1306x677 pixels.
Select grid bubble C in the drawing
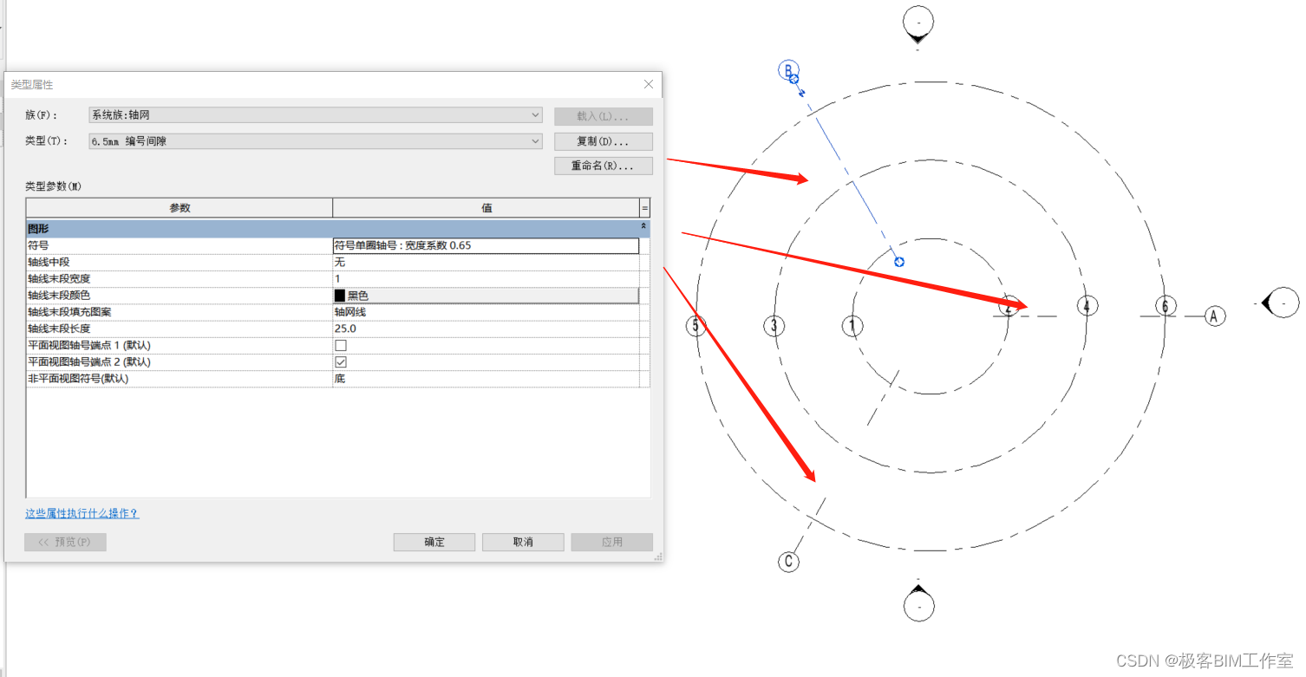point(788,562)
